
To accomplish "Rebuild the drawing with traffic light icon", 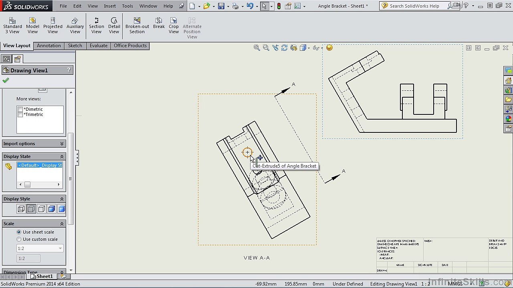I will 279,6.
